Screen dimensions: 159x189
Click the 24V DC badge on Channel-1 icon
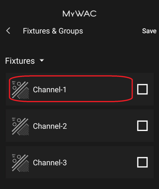click(13, 83)
